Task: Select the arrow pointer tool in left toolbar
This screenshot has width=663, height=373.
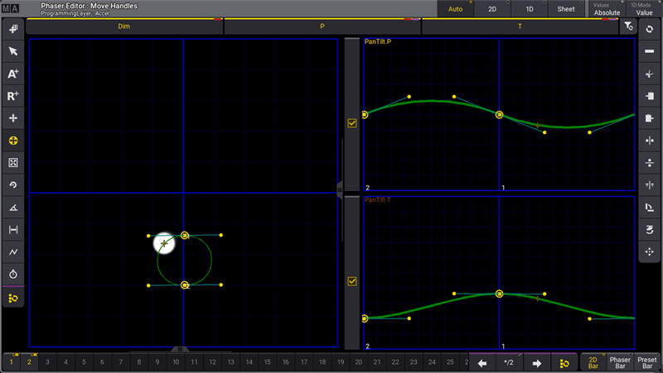Action: [x=12, y=51]
